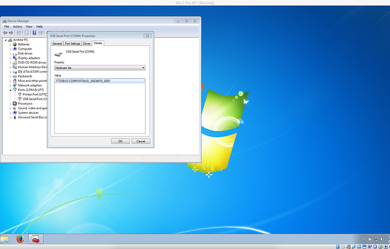Click the Action Center flag tray icon
The height and width of the screenshot is (249, 390).
(370, 239)
